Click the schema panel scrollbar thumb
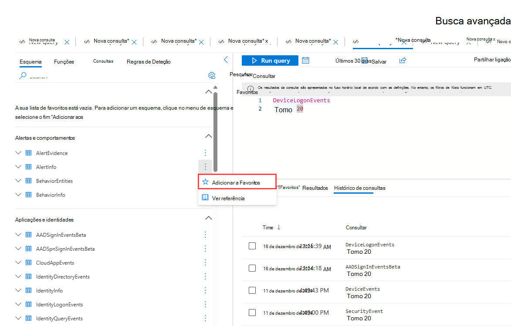Screen dimensions: 511x326 pyautogui.click(x=215, y=132)
